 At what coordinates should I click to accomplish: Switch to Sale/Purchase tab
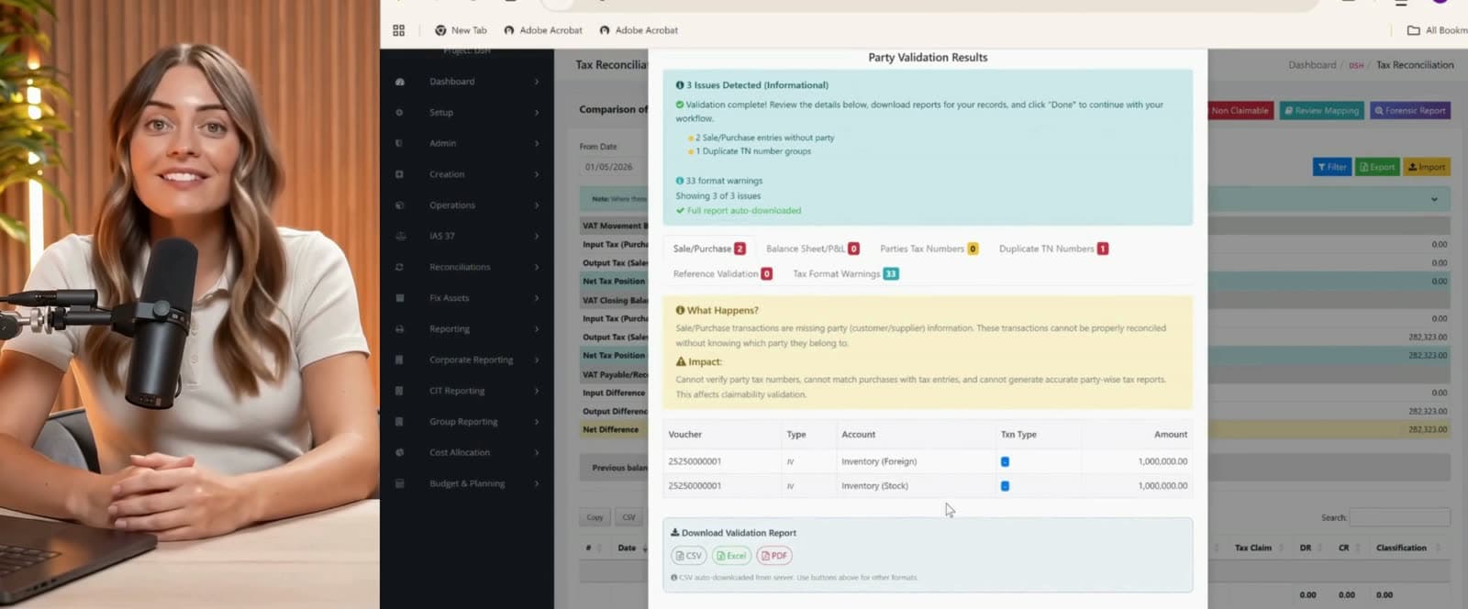(x=708, y=249)
